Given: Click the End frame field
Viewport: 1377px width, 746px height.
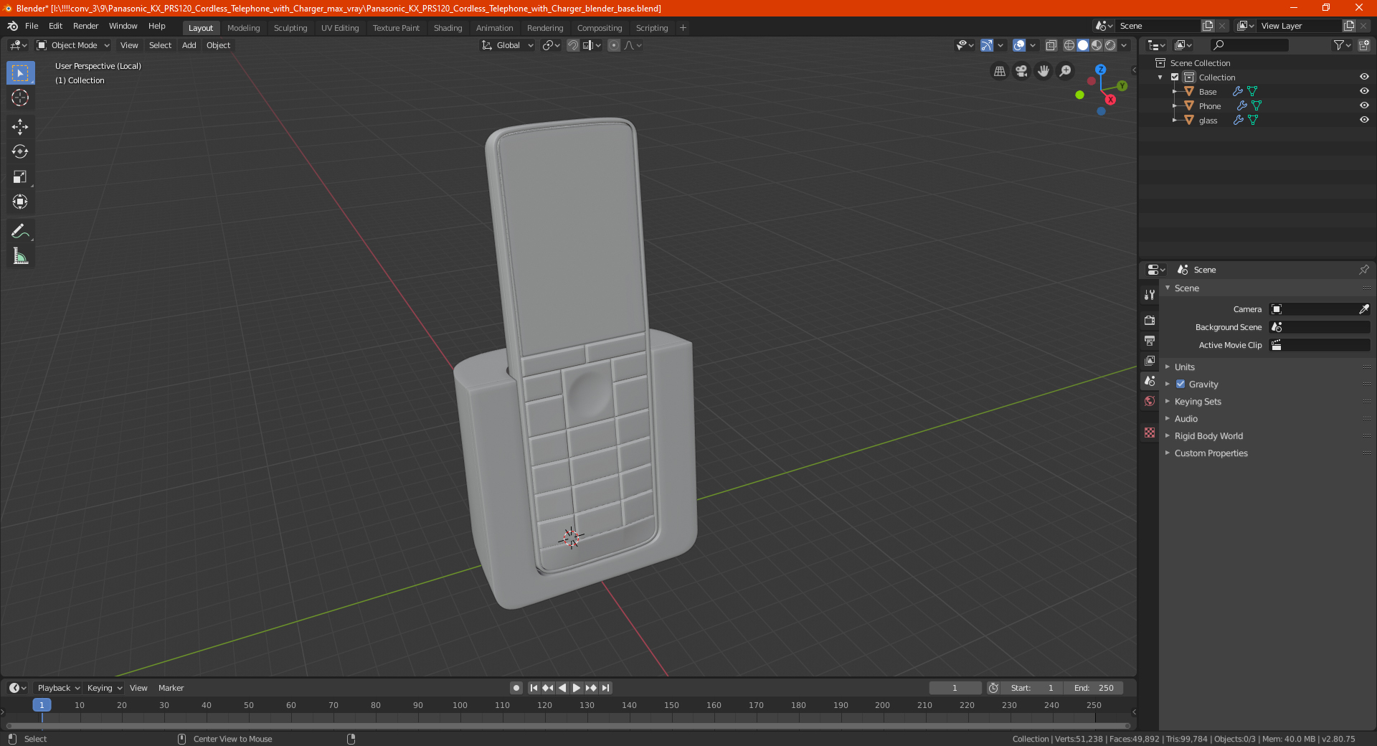Looking at the screenshot, I should [1093, 688].
